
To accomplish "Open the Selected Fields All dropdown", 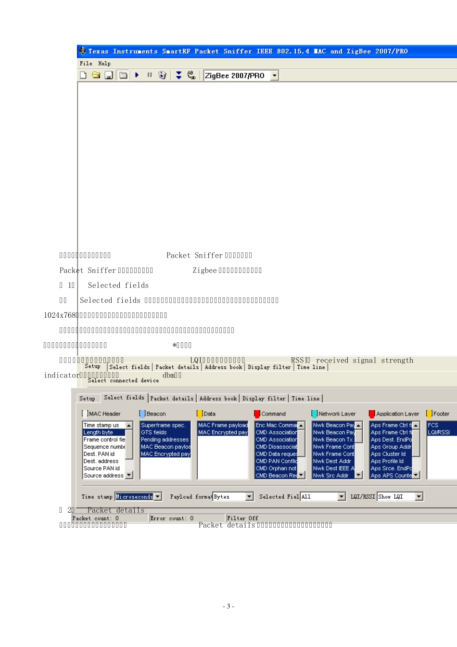I will click(x=342, y=496).
